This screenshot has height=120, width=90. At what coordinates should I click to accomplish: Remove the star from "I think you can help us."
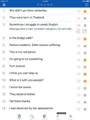click(x=85, y=74)
